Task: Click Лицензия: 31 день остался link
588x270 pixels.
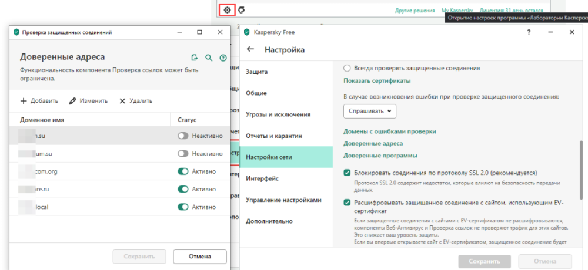Action: point(511,11)
